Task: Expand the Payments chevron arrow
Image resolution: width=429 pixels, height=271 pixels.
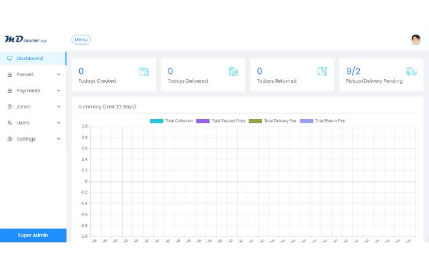Action: pos(58,91)
